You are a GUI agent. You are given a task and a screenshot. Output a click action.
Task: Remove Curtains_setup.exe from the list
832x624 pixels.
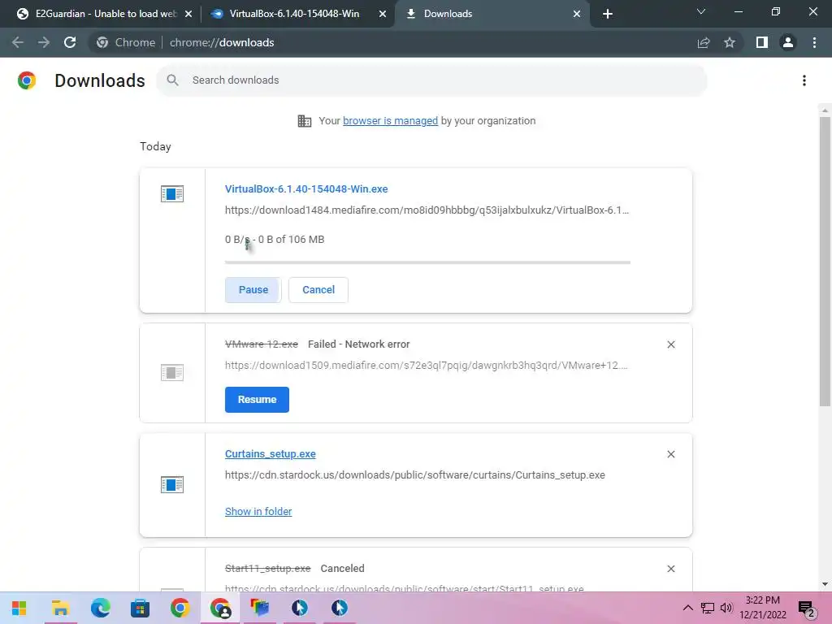(670, 454)
